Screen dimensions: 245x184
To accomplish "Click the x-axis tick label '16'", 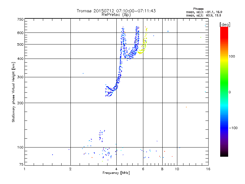I will coord(208,169).
